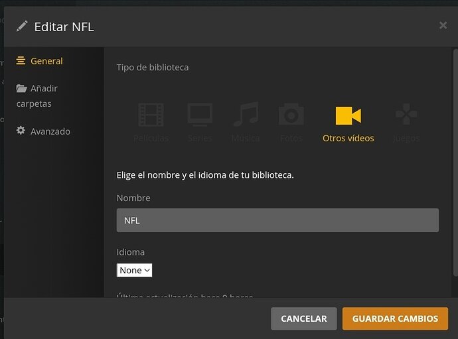Click the vertical scrollbar of the dialog
Image resolution: width=458 pixels, height=339 pixels.
[x=455, y=162]
